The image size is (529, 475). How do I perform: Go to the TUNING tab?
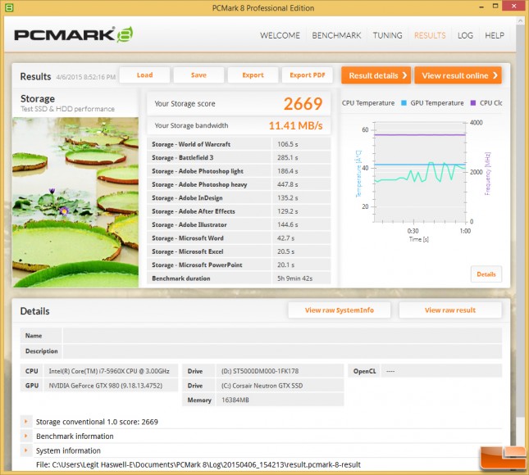point(387,35)
